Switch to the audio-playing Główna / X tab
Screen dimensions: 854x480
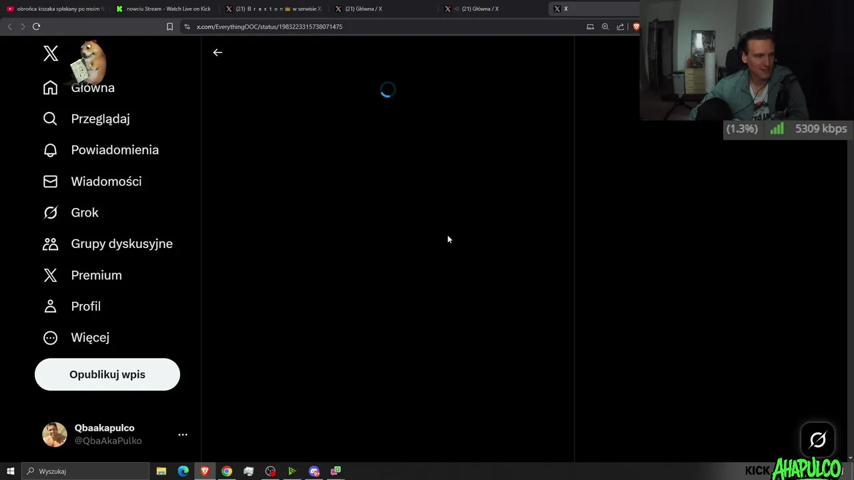pyautogui.click(x=493, y=9)
